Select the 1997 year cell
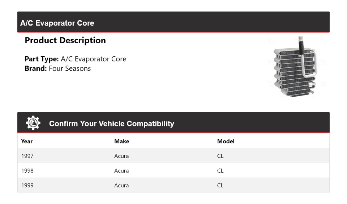The height and width of the screenshot is (204, 347). [x=27, y=156]
